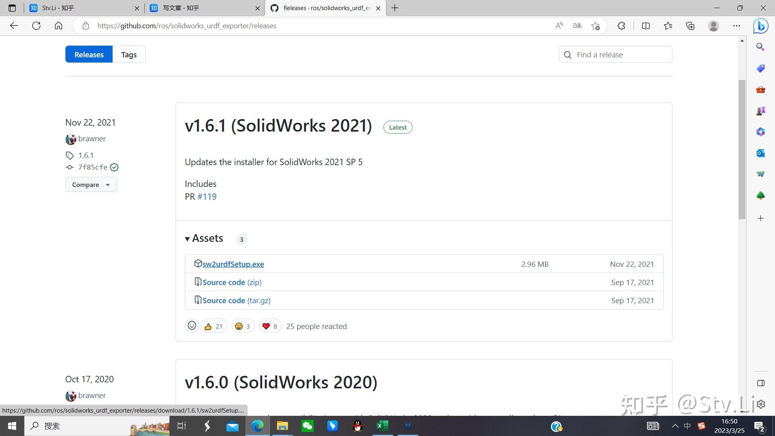
Task: Open WeChat from the taskbar
Action: pyautogui.click(x=308, y=426)
